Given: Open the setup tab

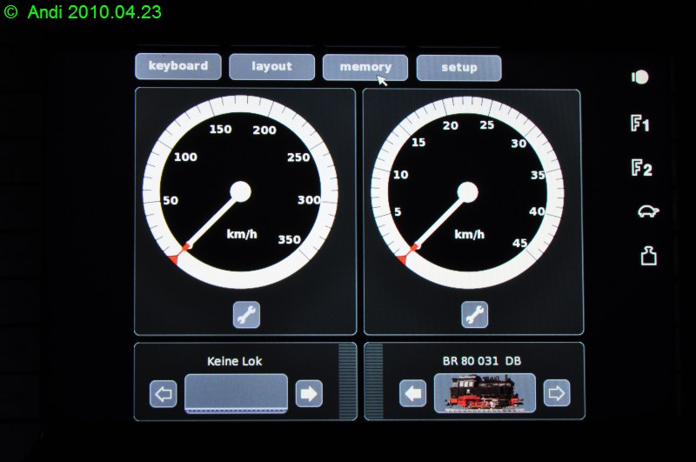Looking at the screenshot, I should pyautogui.click(x=458, y=67).
